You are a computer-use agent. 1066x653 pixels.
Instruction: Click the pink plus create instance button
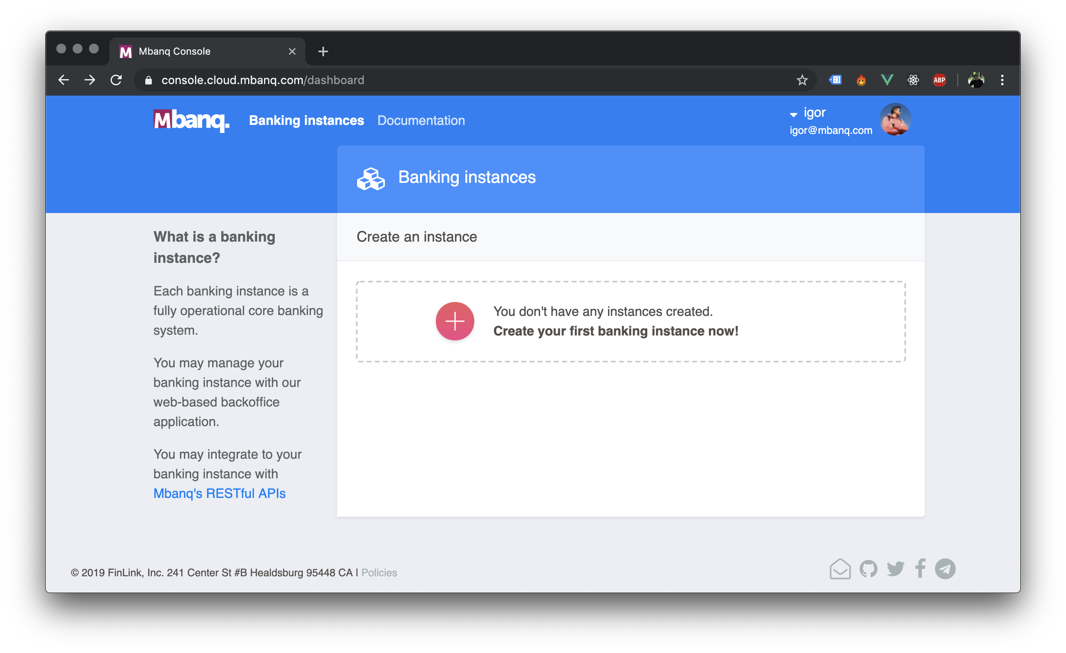click(x=455, y=321)
